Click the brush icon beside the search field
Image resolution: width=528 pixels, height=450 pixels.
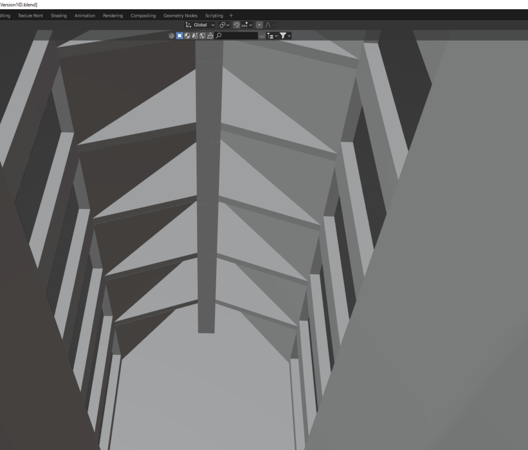click(210, 36)
